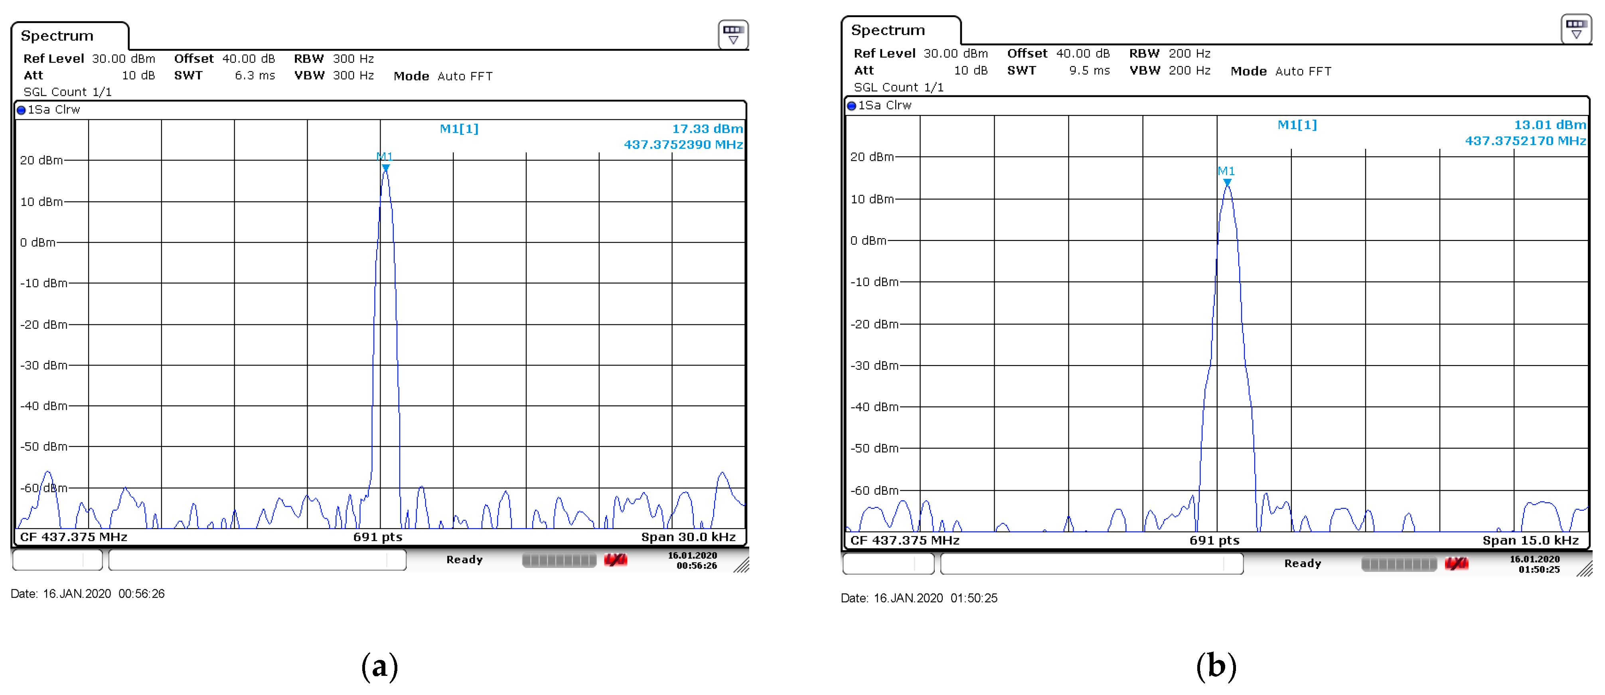
Task: Click the red LXI icon in the right status bar
Action: tap(1456, 564)
